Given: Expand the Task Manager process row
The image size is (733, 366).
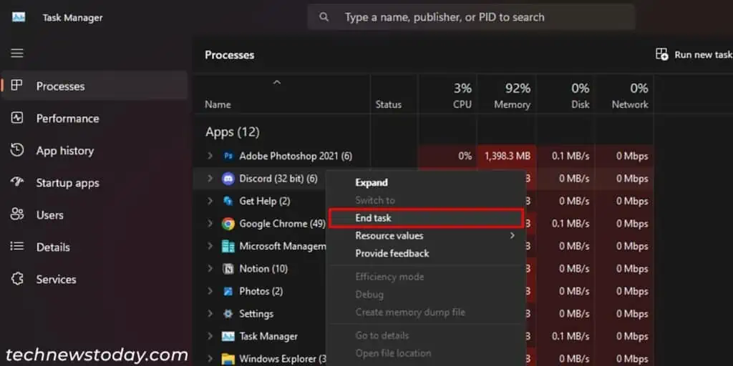Looking at the screenshot, I should click(x=210, y=336).
